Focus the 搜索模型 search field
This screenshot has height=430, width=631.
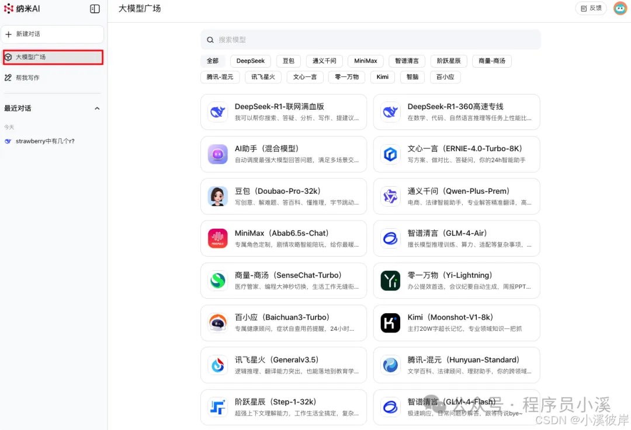pyautogui.click(x=370, y=40)
